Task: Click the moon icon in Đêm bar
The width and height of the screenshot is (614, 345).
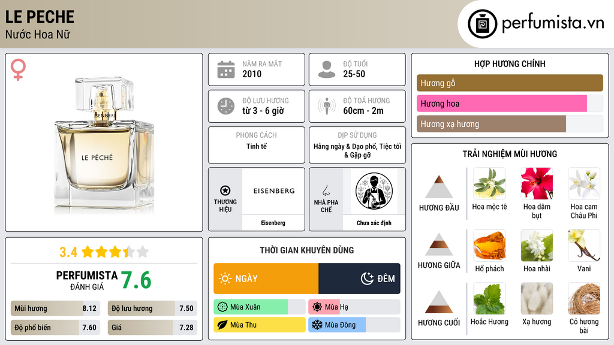Action: [x=367, y=279]
